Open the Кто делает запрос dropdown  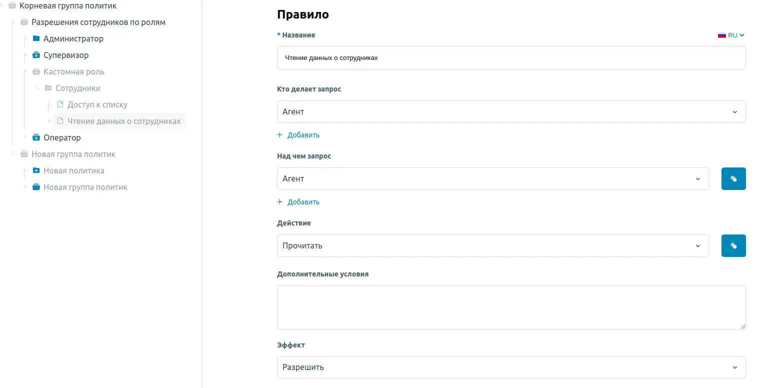[510, 111]
